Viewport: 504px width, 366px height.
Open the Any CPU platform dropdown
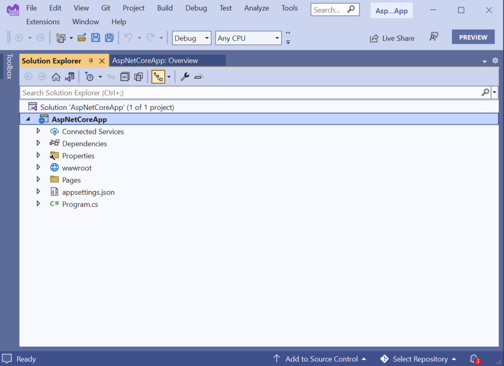(x=248, y=38)
